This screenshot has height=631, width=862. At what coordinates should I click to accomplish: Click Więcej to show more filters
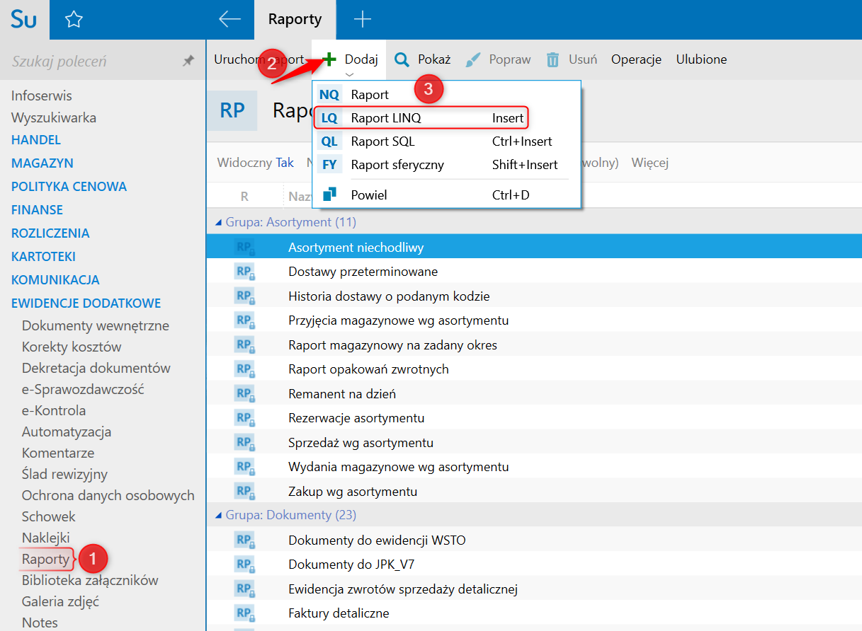pos(650,163)
